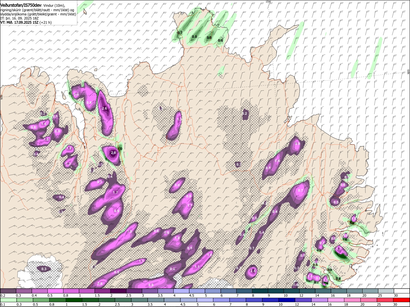
Task: Click the N99 label on the right edge
Action: pyautogui.click(x=408, y=72)
